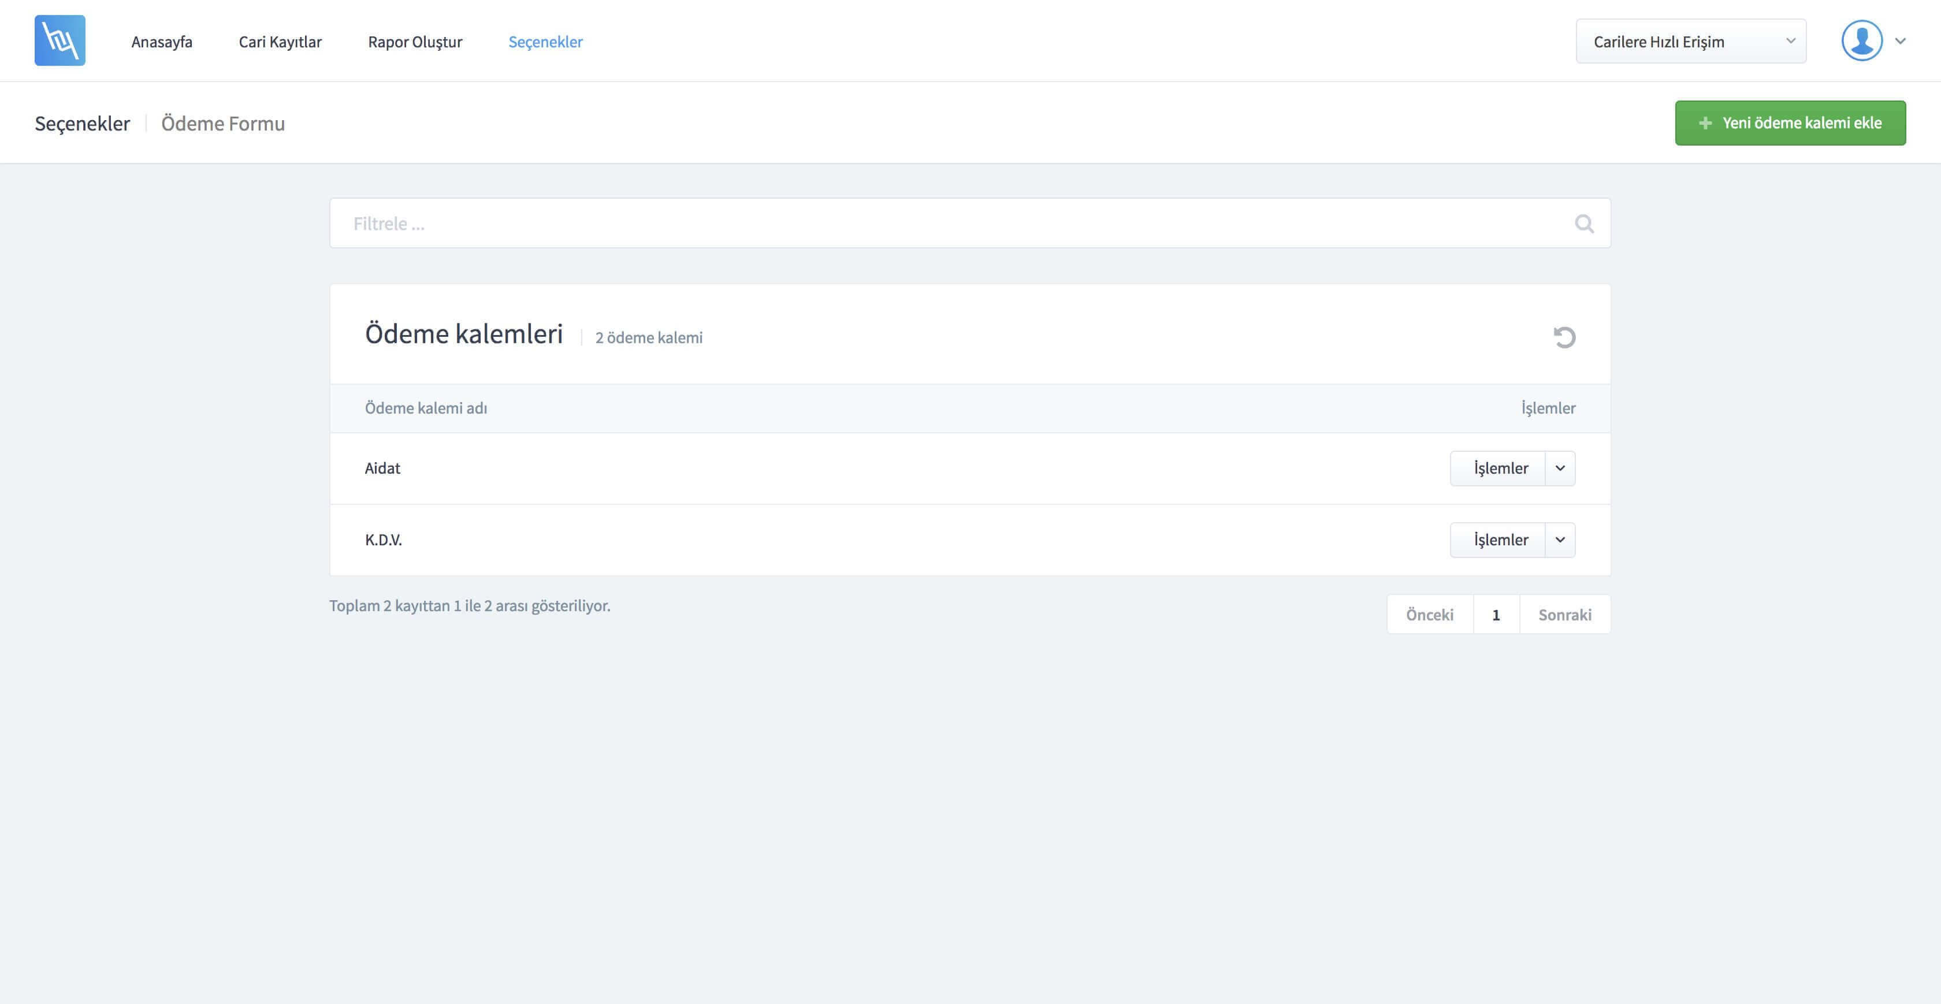Refresh the Ödeme kalemleri list

[x=1564, y=337]
